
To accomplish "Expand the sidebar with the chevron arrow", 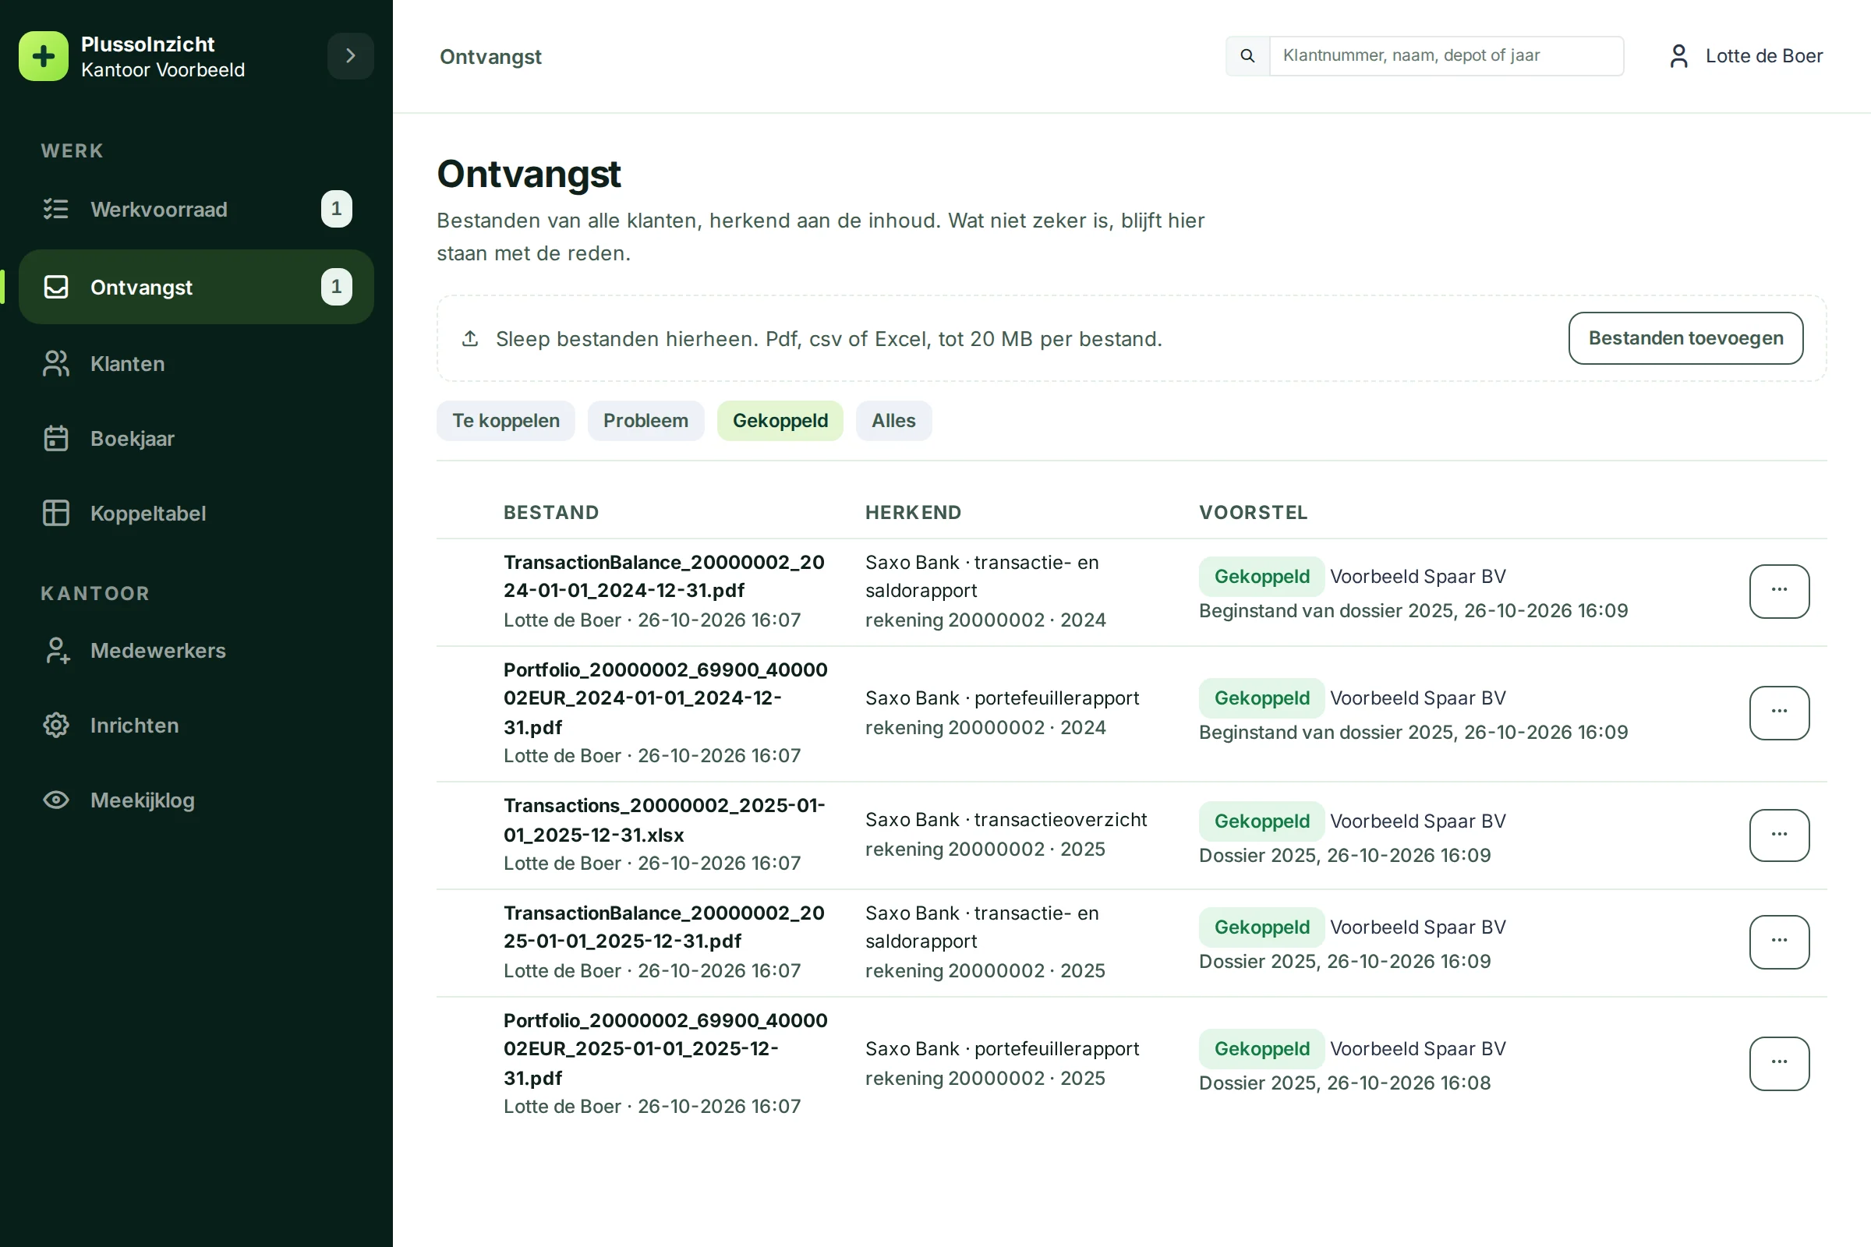I will click(350, 55).
